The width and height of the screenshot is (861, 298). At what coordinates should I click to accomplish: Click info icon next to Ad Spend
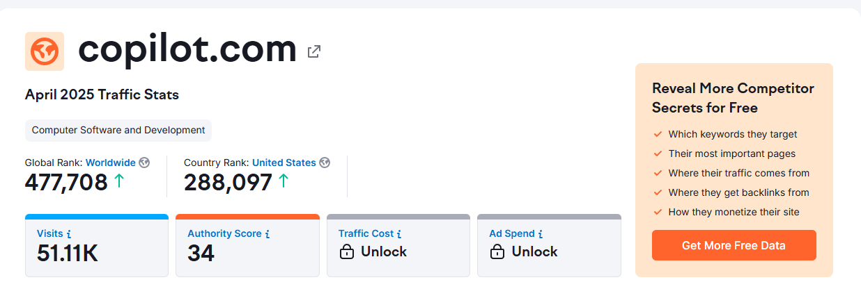tap(541, 234)
